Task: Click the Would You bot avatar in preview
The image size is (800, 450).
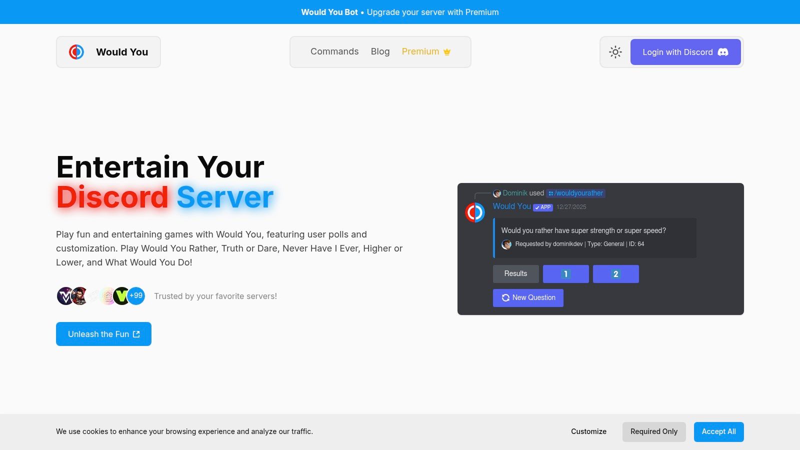Action: point(475,212)
